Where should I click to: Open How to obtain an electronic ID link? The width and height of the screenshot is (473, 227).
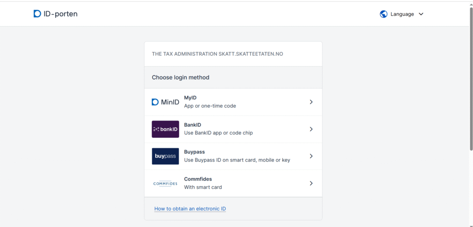tap(190, 209)
